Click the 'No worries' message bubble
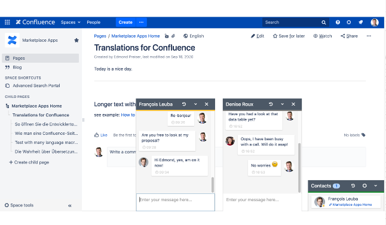 [x=264, y=168]
